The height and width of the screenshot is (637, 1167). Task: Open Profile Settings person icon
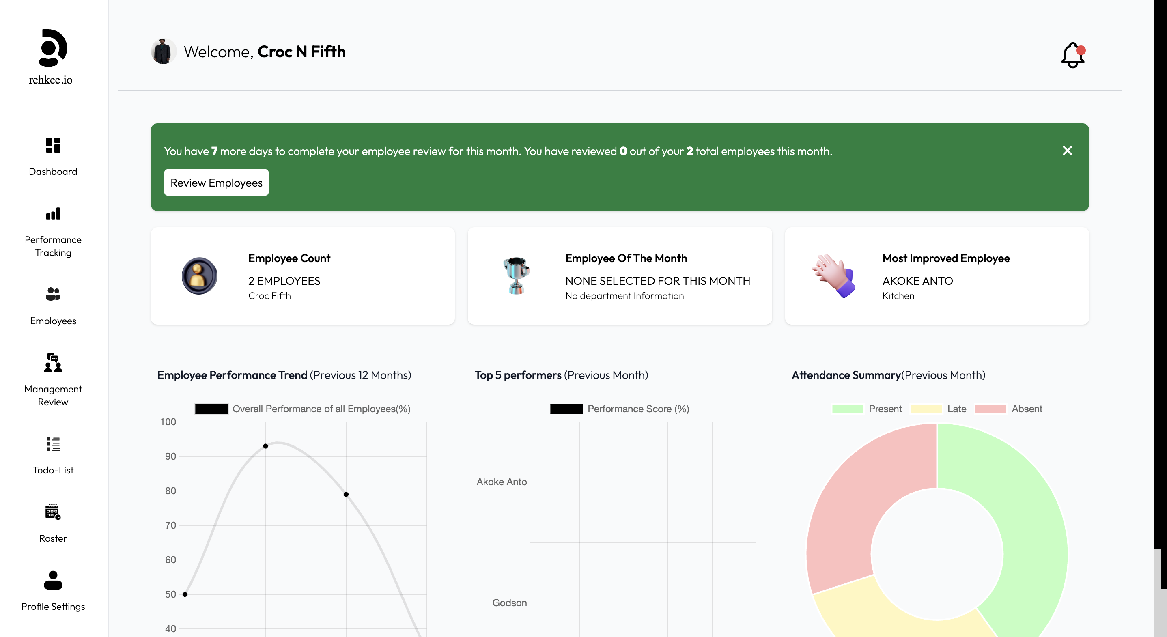53,580
